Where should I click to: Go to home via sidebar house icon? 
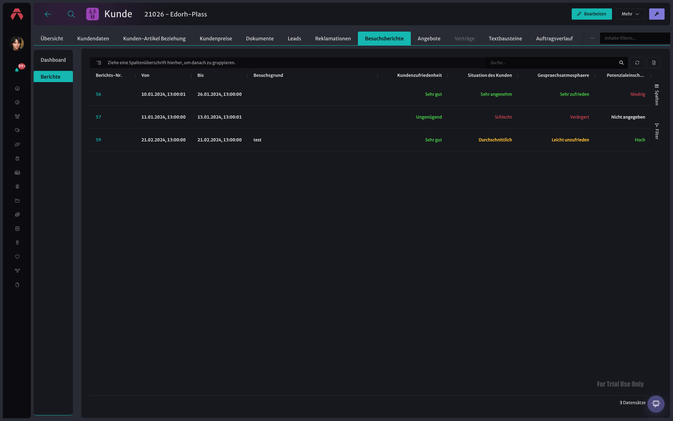click(x=17, y=88)
